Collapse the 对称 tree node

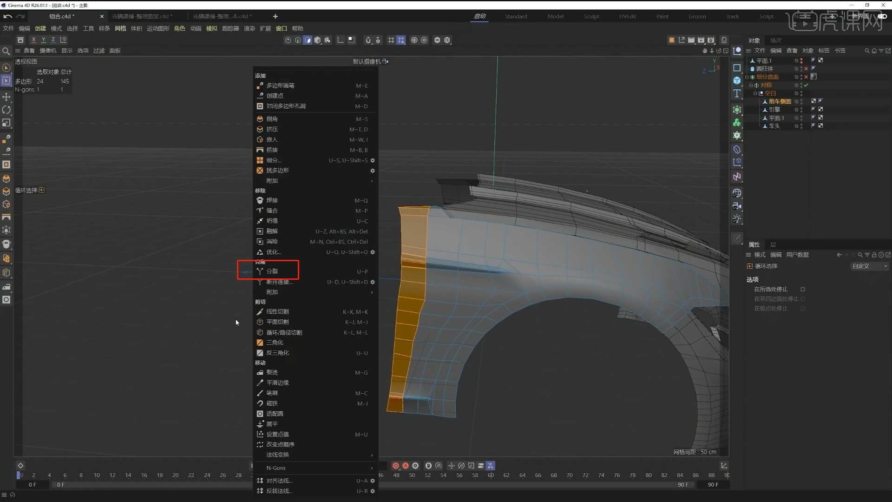click(751, 85)
